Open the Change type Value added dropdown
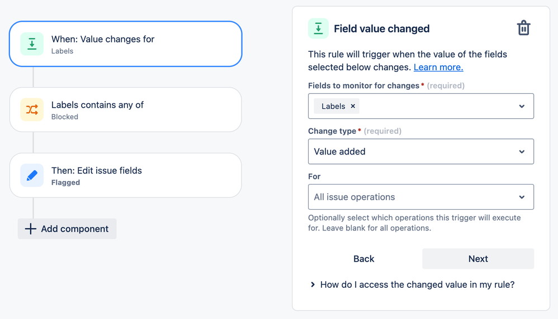 421,152
